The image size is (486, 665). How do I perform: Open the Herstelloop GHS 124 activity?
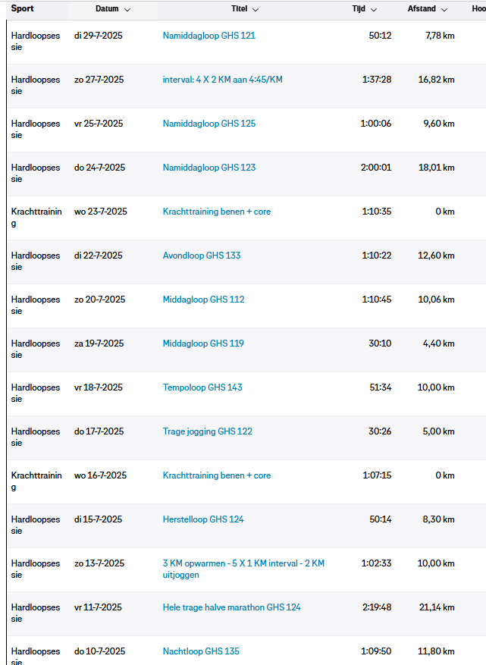click(x=203, y=519)
